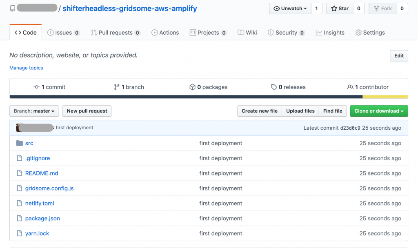418x248 pixels.
Task: Click the repository book icon beside the name
Action: pyautogui.click(x=13, y=9)
